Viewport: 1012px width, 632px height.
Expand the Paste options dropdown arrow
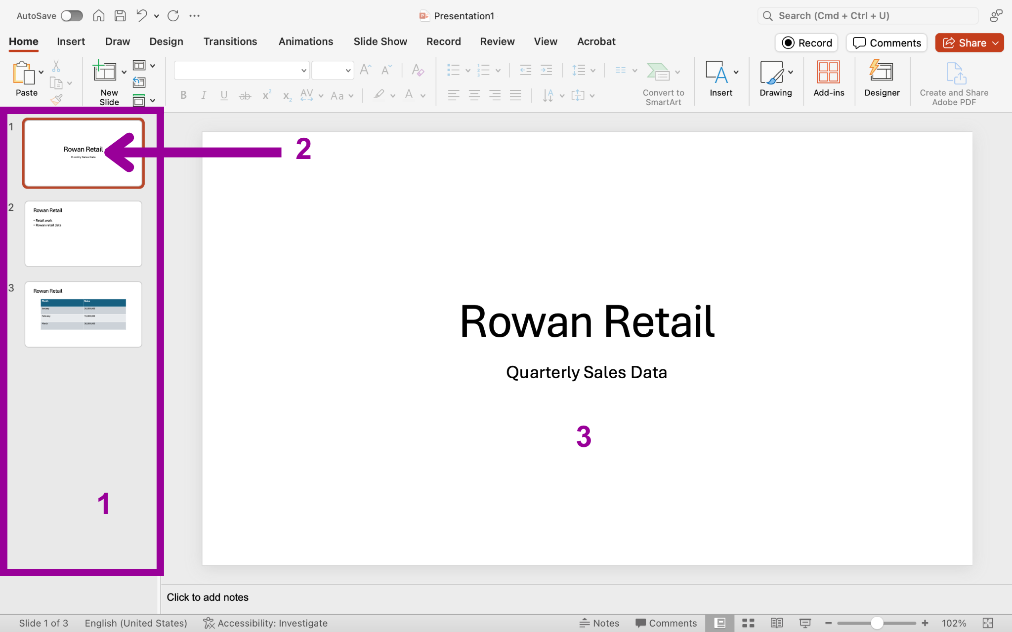[41, 72]
